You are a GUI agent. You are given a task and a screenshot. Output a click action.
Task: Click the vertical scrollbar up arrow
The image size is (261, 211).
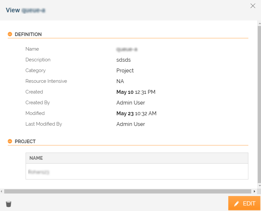tap(259, 24)
